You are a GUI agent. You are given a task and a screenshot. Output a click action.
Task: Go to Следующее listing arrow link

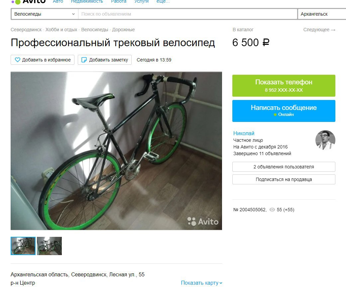pos(319,30)
